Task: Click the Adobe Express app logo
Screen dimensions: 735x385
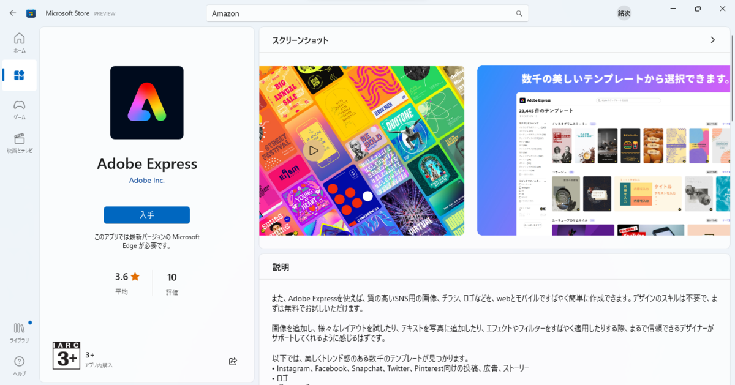Action: [147, 102]
